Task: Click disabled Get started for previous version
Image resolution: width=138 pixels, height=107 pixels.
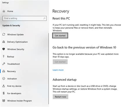Action: [x=60, y=62]
